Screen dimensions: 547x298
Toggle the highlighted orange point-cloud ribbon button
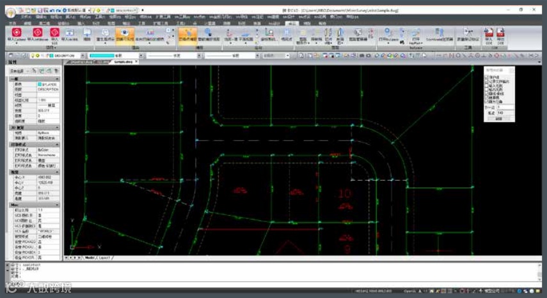[187, 35]
